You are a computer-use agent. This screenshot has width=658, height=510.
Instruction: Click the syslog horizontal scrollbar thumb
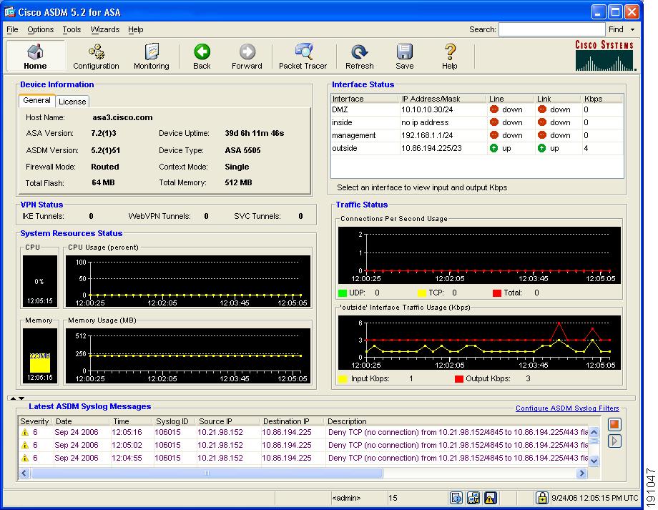207,473
